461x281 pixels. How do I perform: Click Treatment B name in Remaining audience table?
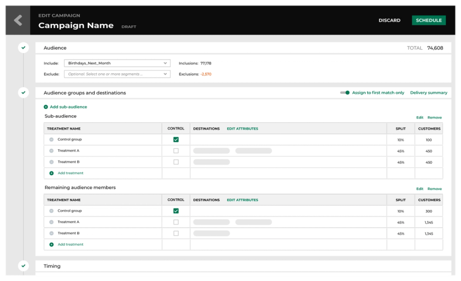coord(68,233)
